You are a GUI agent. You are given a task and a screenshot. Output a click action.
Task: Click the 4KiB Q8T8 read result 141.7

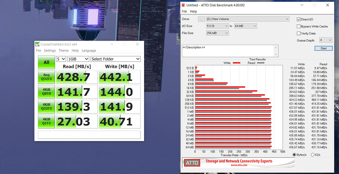pyautogui.click(x=77, y=92)
